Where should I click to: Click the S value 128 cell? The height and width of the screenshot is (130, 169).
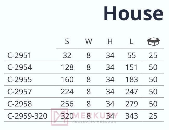(67, 68)
